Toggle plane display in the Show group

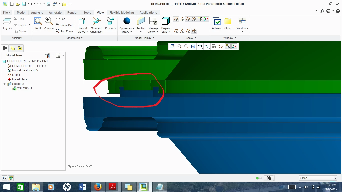pos(176,19)
